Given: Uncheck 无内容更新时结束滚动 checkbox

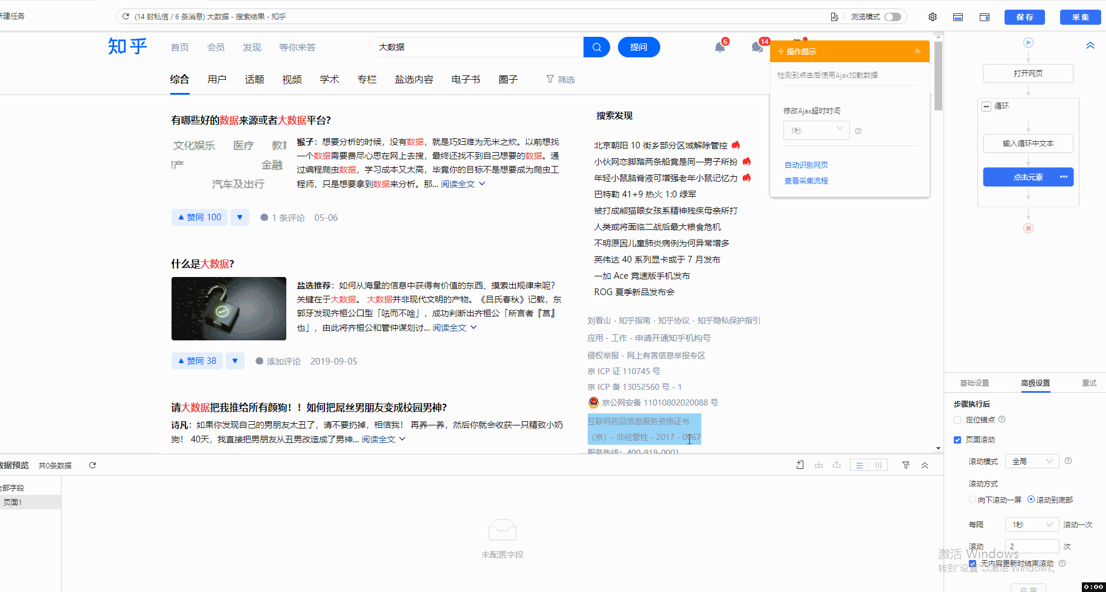Looking at the screenshot, I should 973,564.
